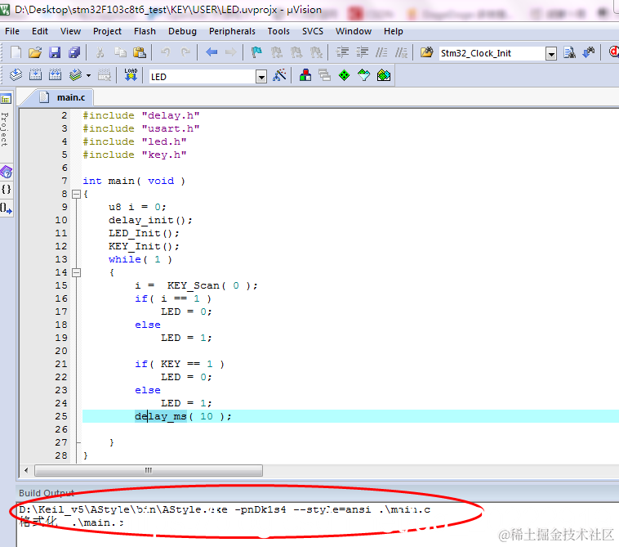This screenshot has height=547, width=619.
Task: Unindent selected lines icon
Action: [x=362, y=52]
